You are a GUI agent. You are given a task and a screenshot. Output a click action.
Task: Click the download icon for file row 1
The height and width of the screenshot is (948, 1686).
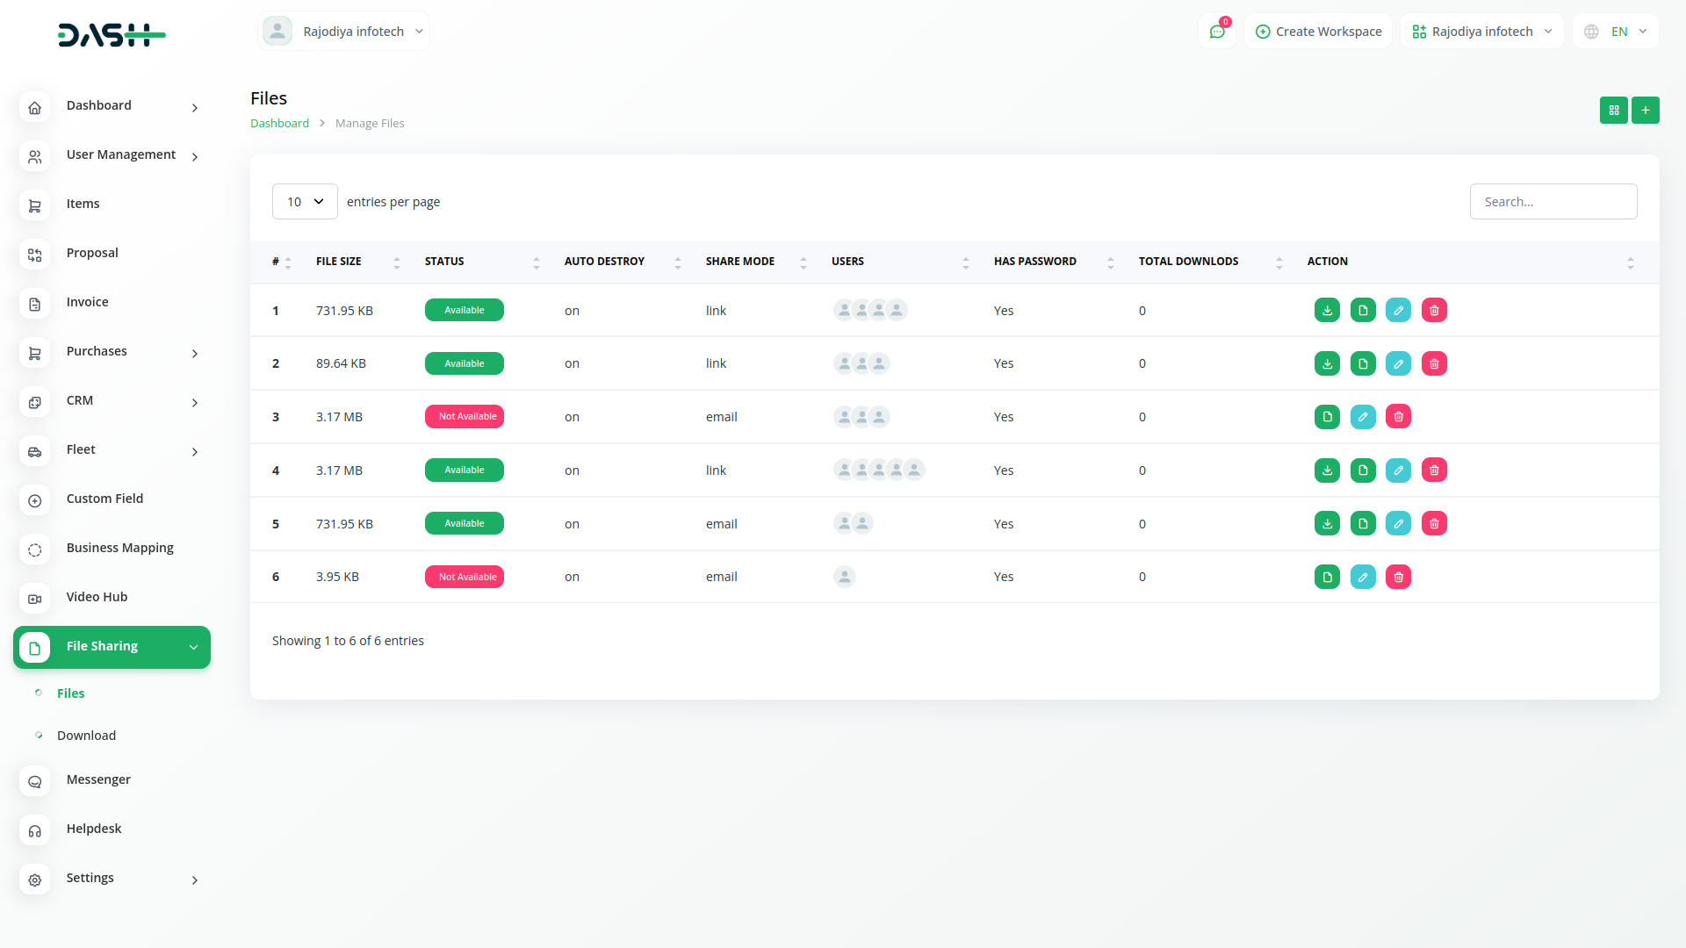[x=1327, y=311]
